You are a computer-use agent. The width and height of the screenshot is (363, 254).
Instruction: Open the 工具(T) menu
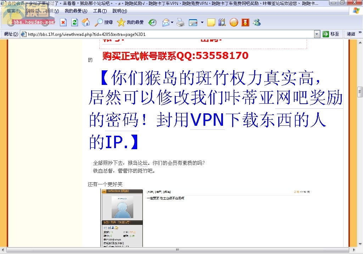pyautogui.click(x=100, y=11)
